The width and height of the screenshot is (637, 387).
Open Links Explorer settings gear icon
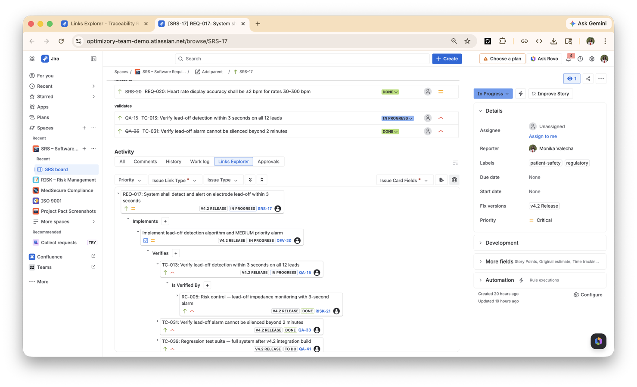click(x=454, y=180)
